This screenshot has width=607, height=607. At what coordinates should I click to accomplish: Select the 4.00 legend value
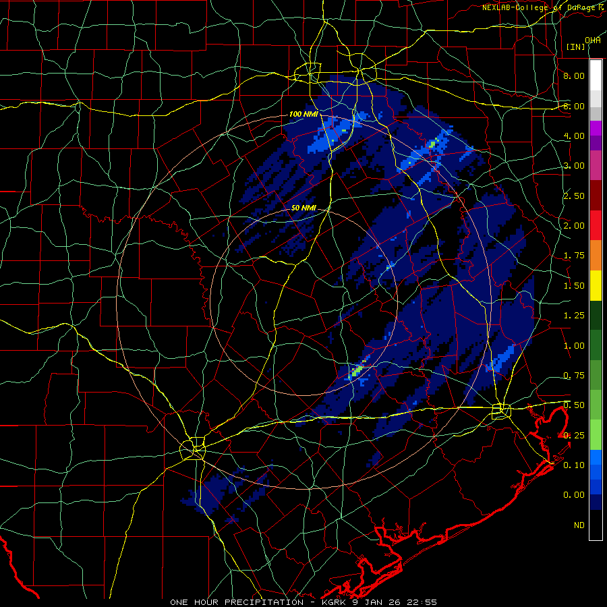574,136
